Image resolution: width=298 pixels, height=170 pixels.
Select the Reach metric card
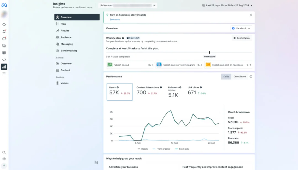[x=120, y=92]
